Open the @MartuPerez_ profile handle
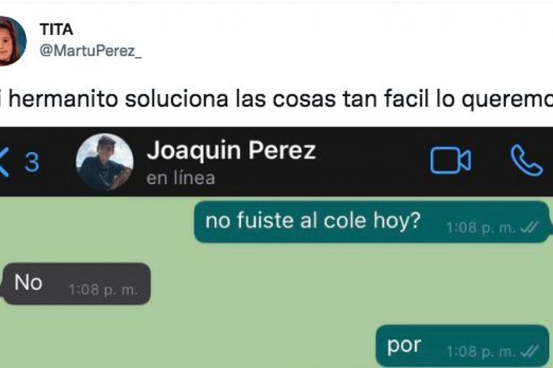Image resolution: width=553 pixels, height=368 pixels. coord(91,52)
